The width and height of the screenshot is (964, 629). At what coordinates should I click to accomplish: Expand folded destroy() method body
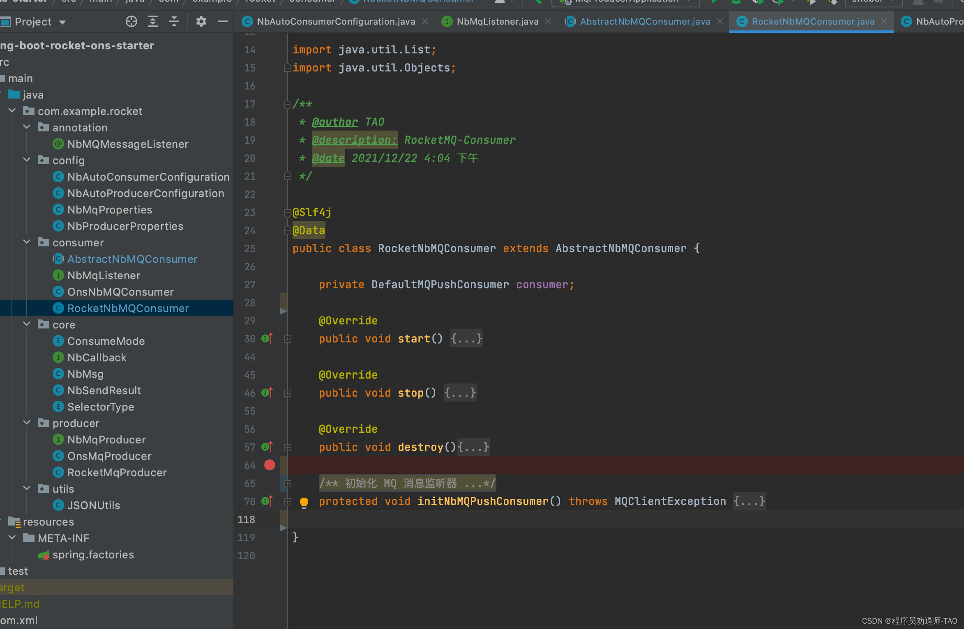[x=473, y=447]
